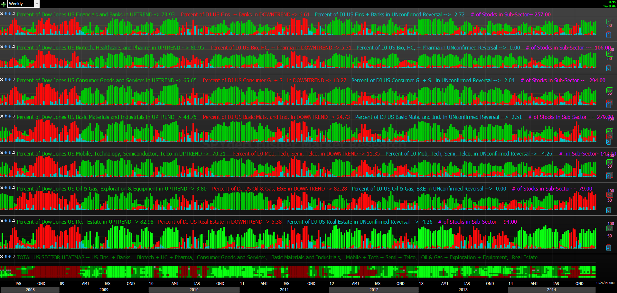
Task: Move the Oil & Gas panel down
Action: tap(10, 188)
